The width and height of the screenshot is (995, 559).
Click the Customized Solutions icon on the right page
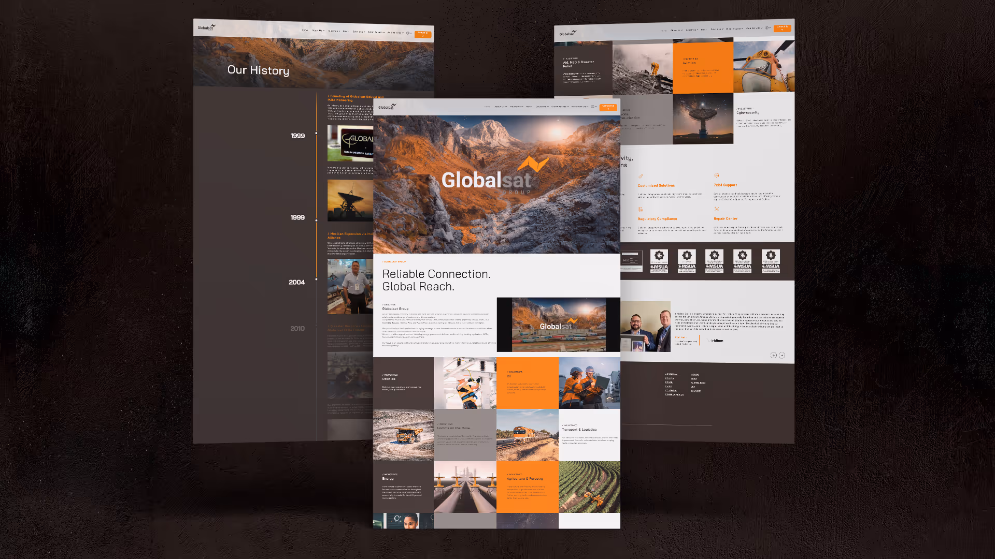click(641, 176)
